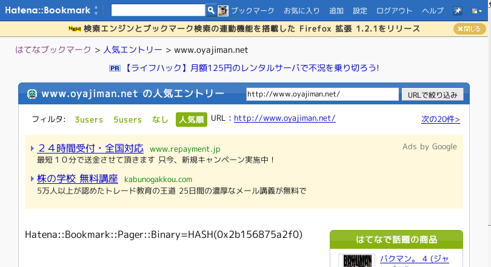Click the site favicon beside www.oyajiman.net heading

33,94
